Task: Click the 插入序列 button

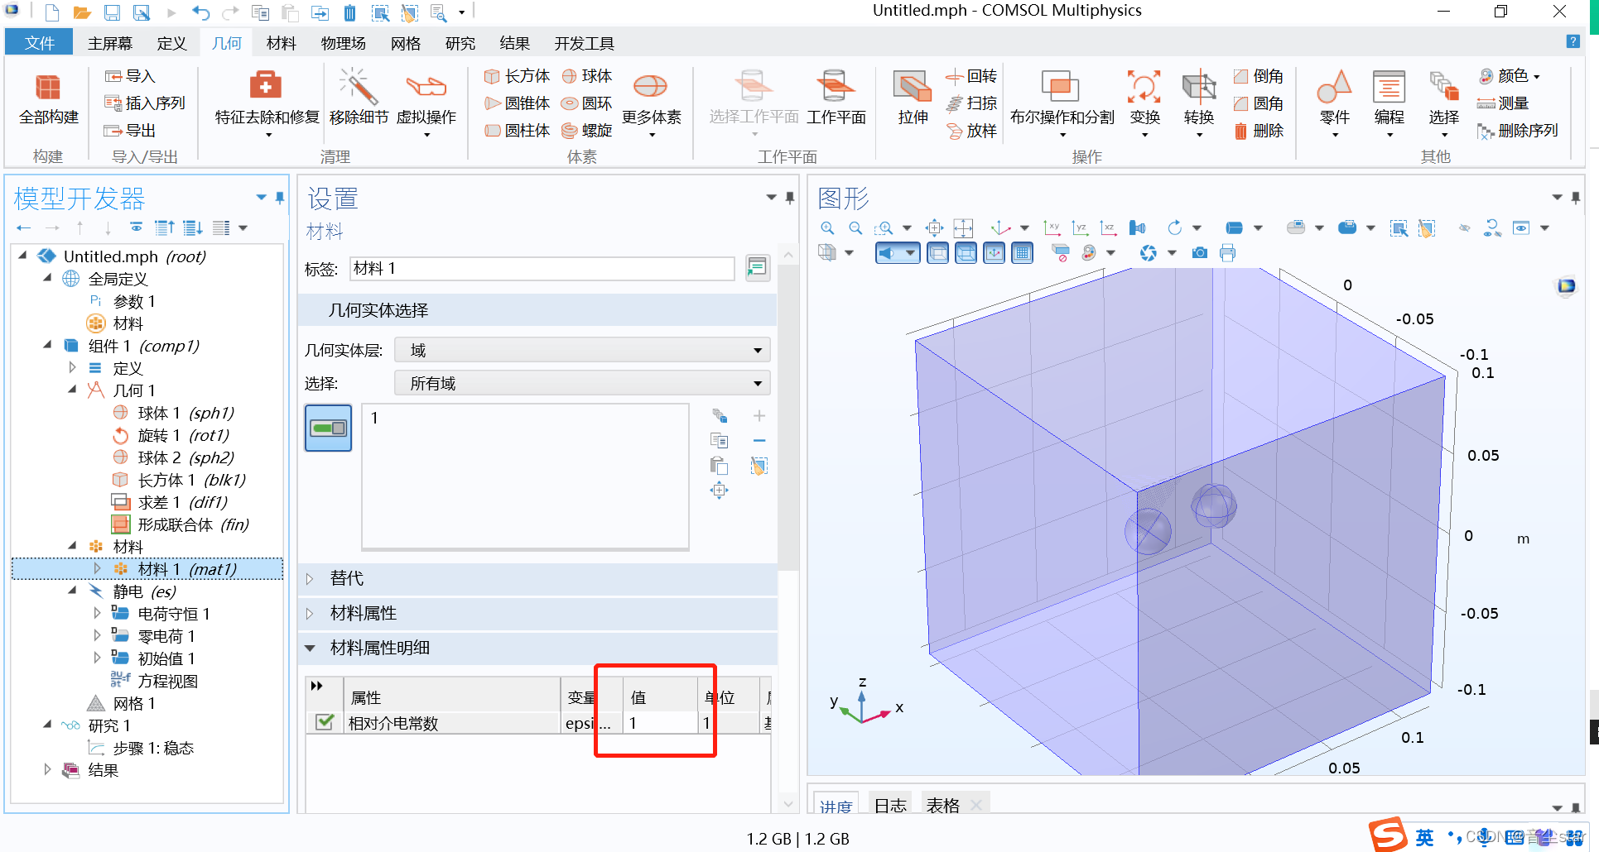Action: [144, 103]
